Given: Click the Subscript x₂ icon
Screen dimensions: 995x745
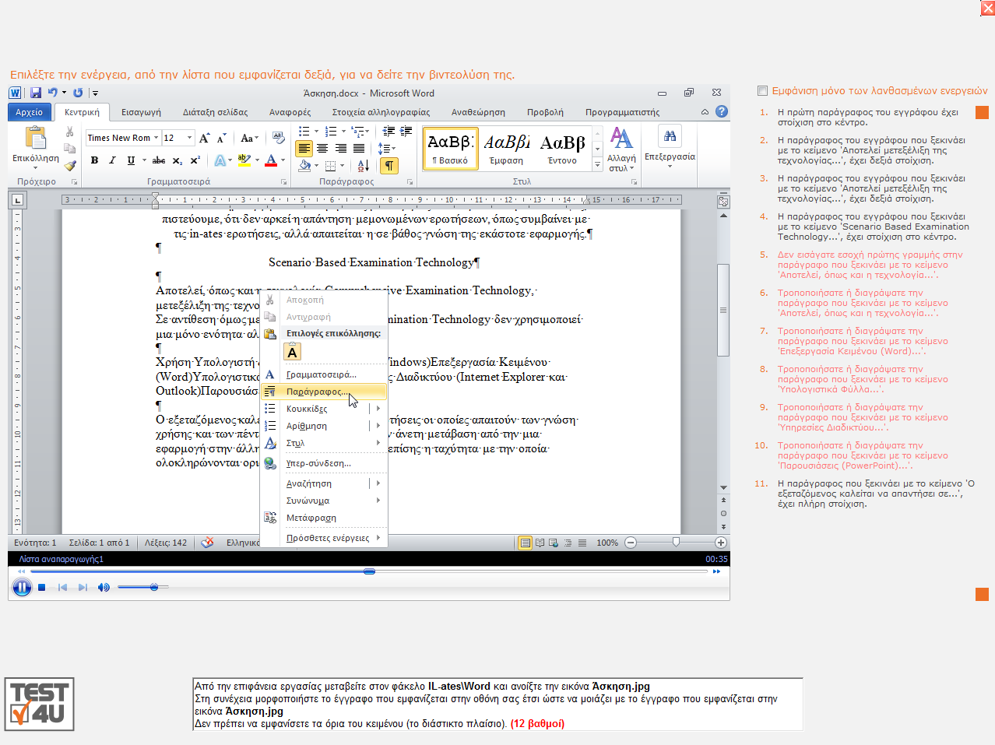Looking at the screenshot, I should pos(178,160).
